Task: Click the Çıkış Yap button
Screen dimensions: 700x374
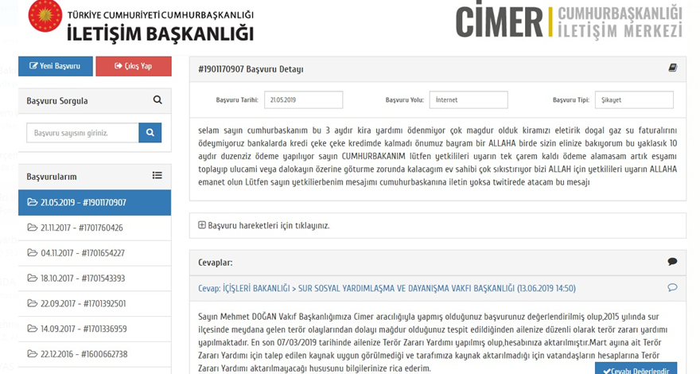Action: [134, 66]
